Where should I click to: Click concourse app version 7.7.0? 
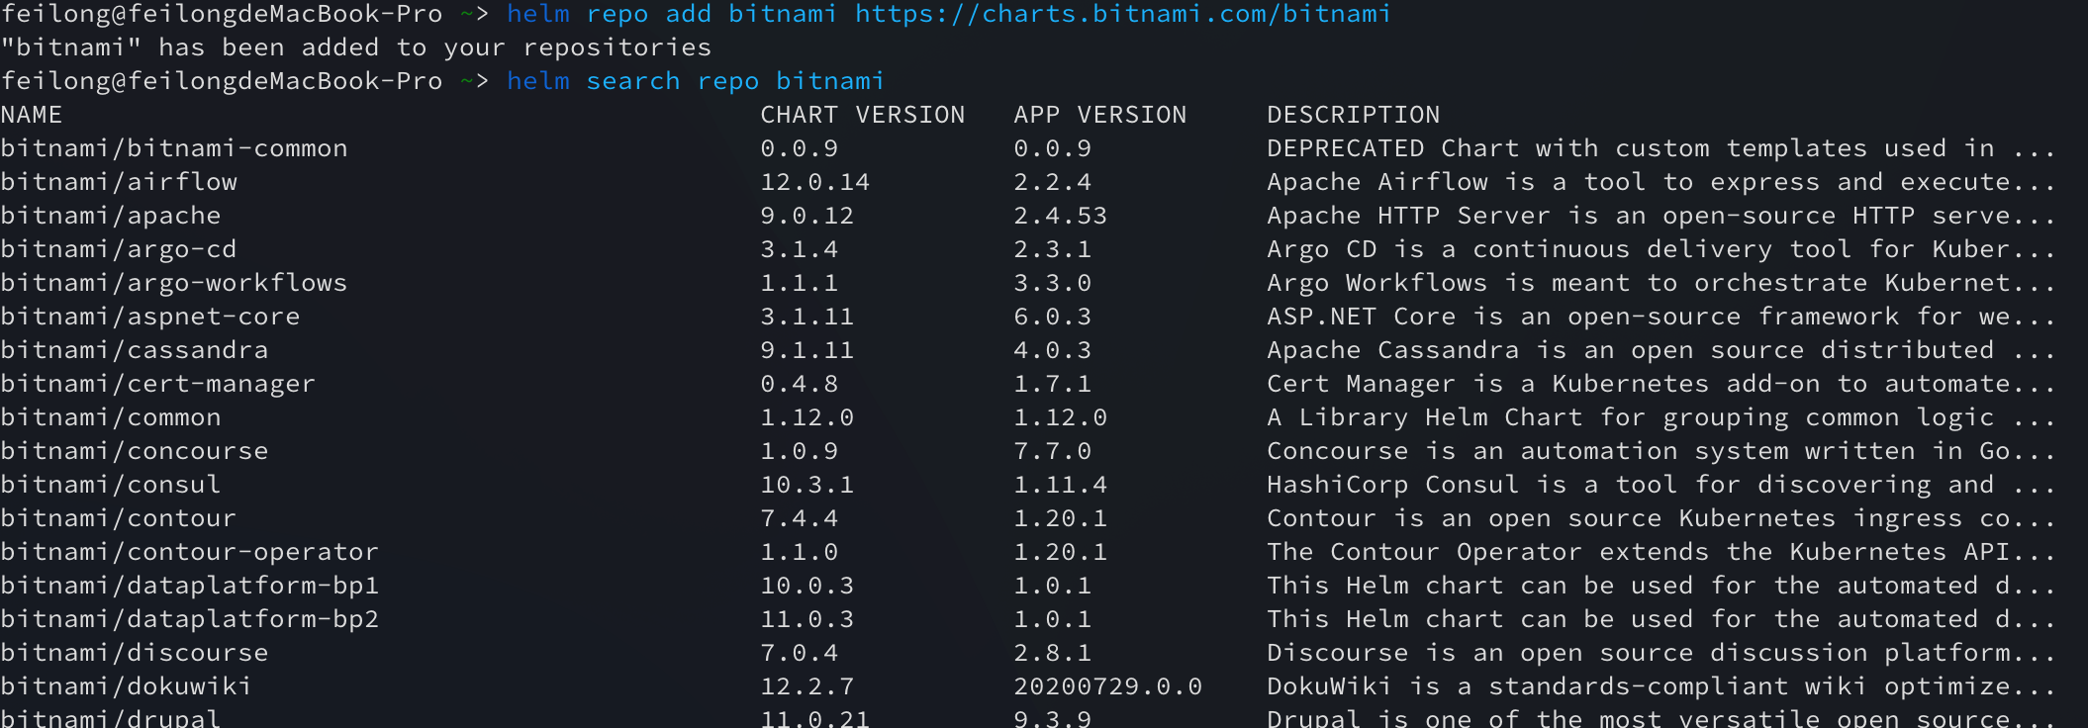tap(1053, 451)
